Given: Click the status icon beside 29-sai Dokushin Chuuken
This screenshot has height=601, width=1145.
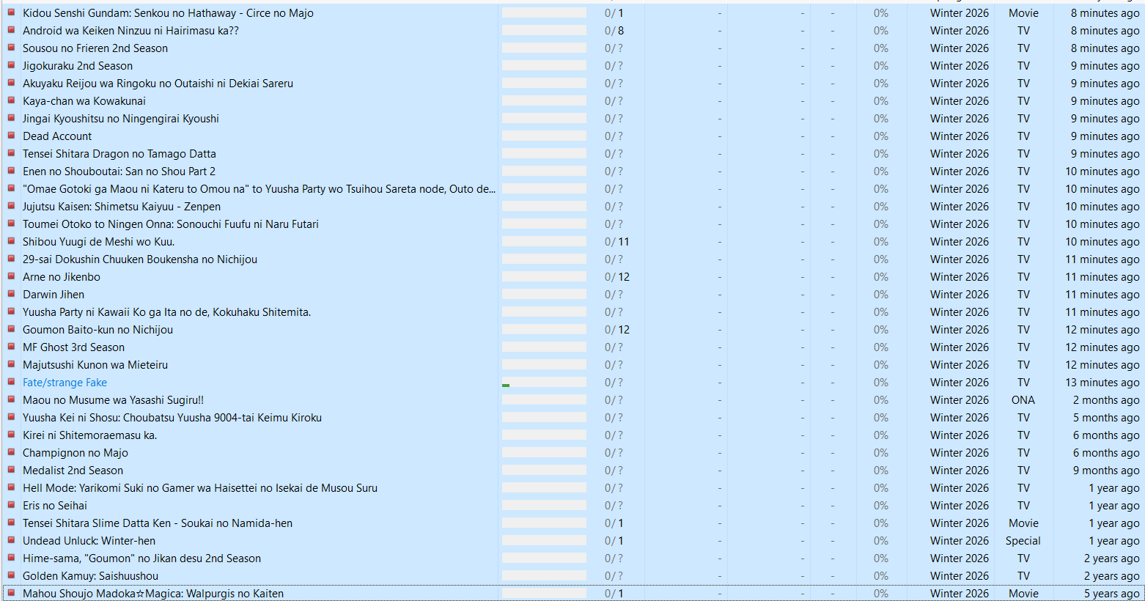Looking at the screenshot, I should [11, 259].
